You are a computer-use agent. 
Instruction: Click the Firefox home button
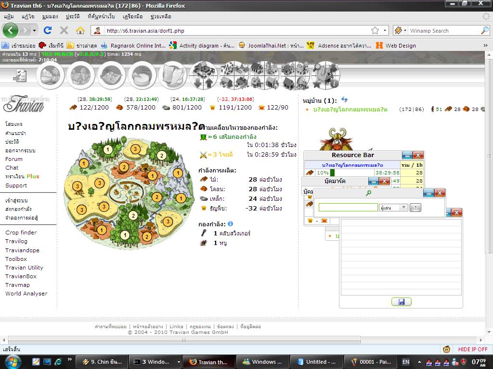(x=80, y=30)
